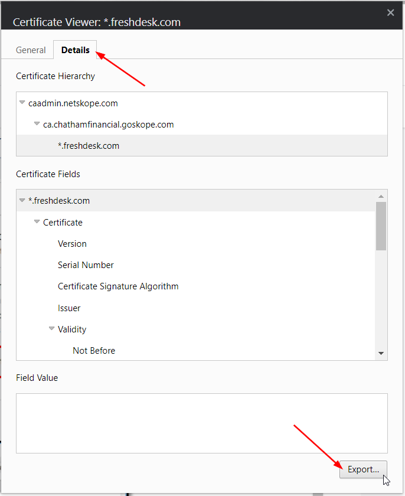This screenshot has width=405, height=496.
Task: Select the Issuer field
Action: pos(69,308)
